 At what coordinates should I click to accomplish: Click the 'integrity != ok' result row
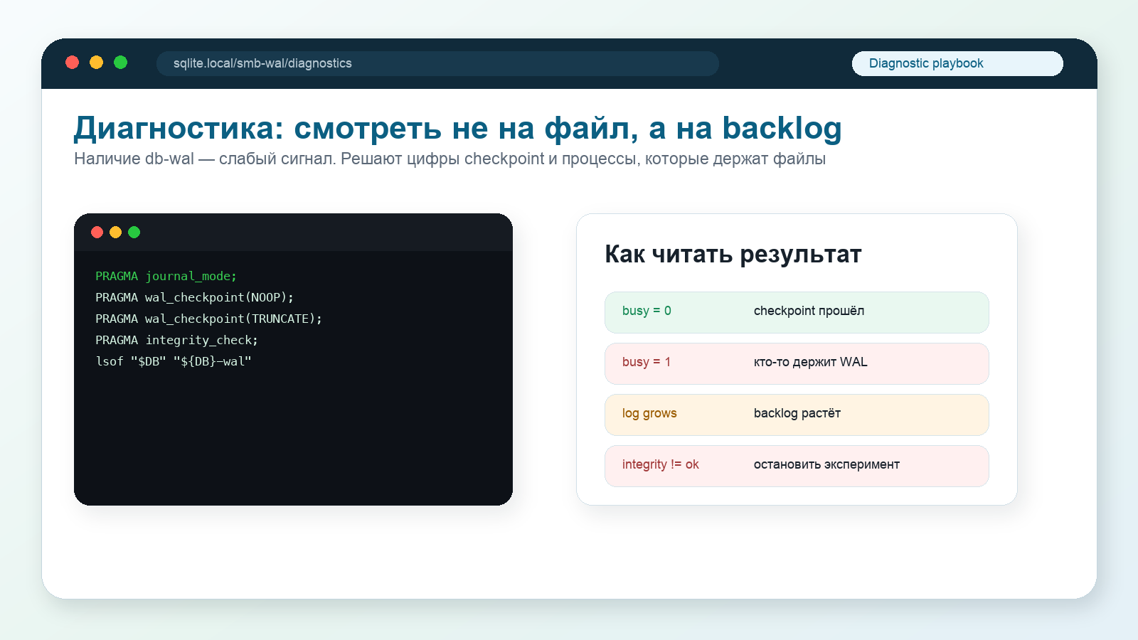(797, 466)
